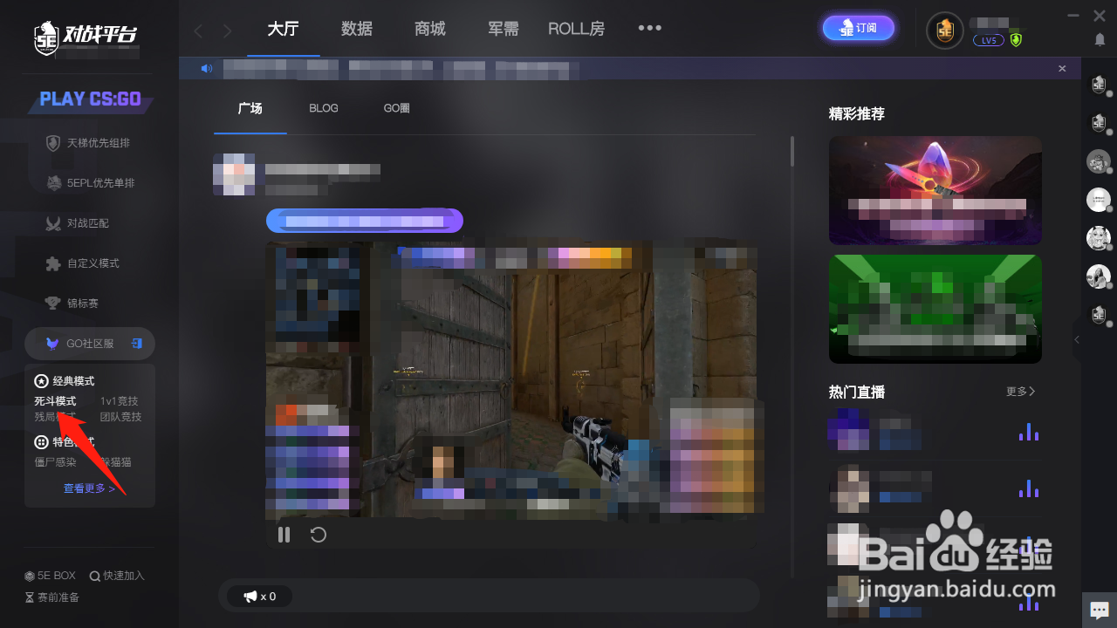
Task: Open GO社区服 community servers
Action: (90, 344)
